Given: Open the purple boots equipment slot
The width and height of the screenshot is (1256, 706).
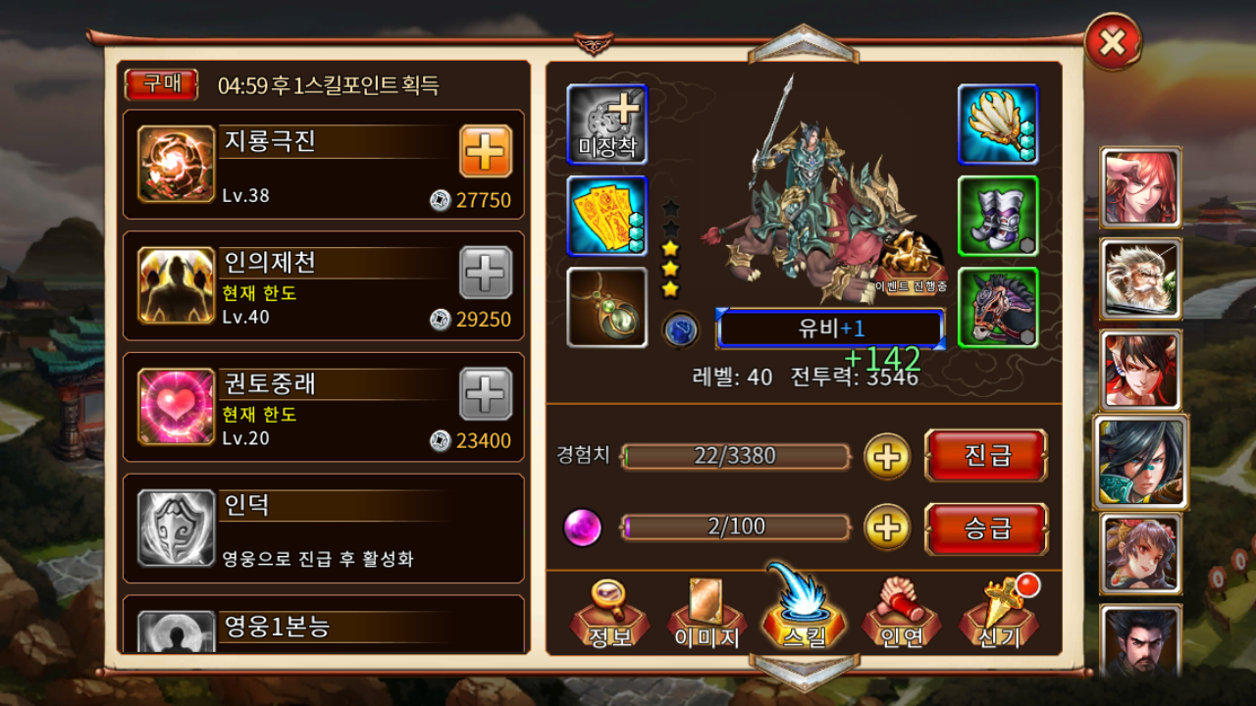Looking at the screenshot, I should (998, 216).
